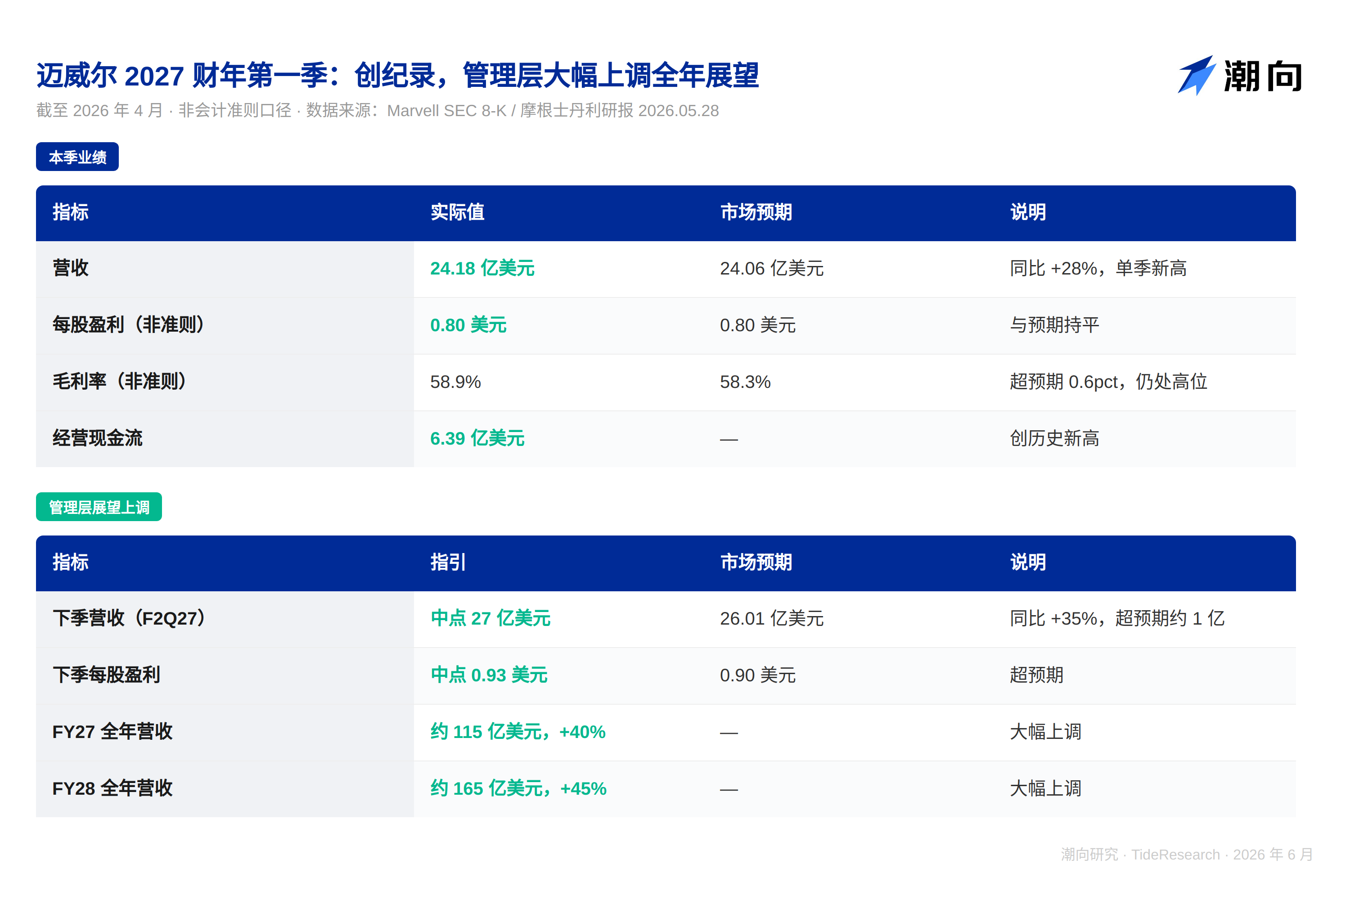Click the black 0.80 美元 market expectation
This screenshot has height=918, width=1350.
pyautogui.click(x=758, y=325)
